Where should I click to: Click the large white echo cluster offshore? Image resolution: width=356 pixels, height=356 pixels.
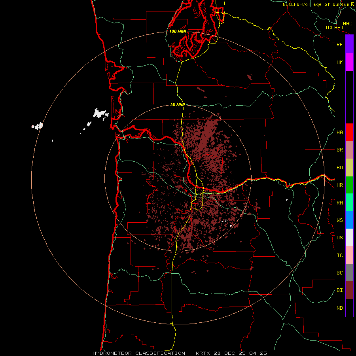(100, 113)
